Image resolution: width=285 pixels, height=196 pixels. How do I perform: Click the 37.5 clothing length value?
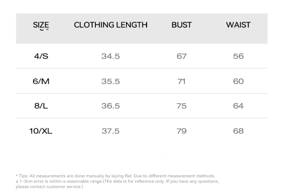tap(111, 131)
